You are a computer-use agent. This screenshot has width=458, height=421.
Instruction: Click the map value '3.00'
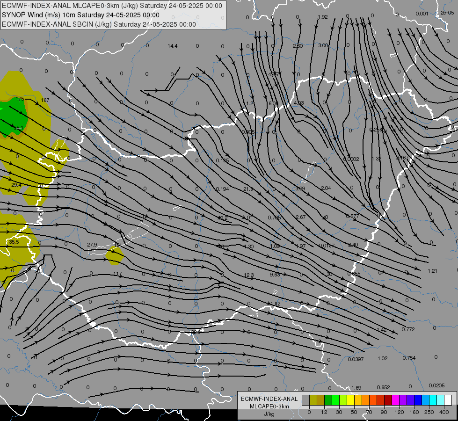[x=323, y=45]
